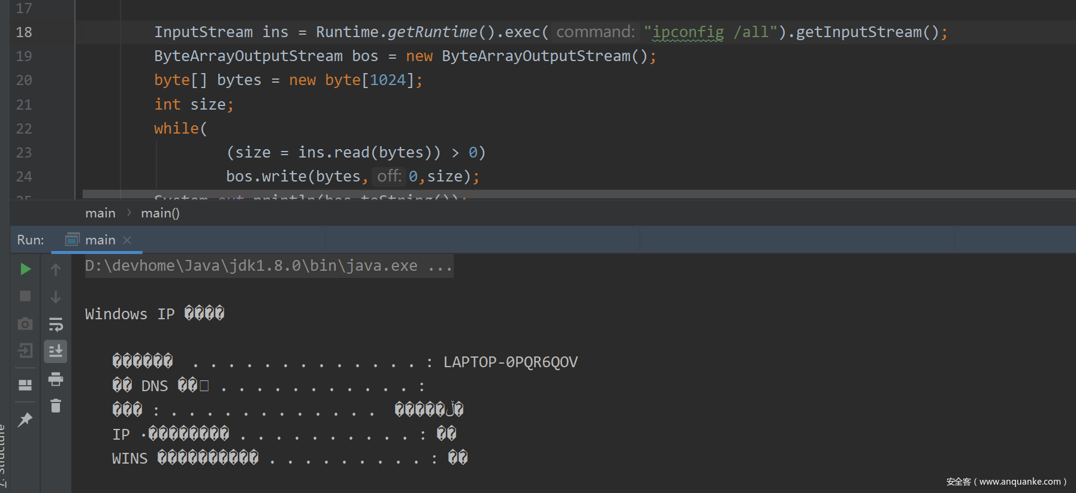This screenshot has height=493, width=1076.
Task: Rerun the main program with green arrow
Action: pos(25,270)
